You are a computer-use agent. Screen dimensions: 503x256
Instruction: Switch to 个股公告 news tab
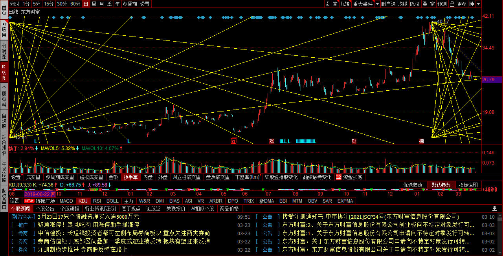tap(45, 208)
